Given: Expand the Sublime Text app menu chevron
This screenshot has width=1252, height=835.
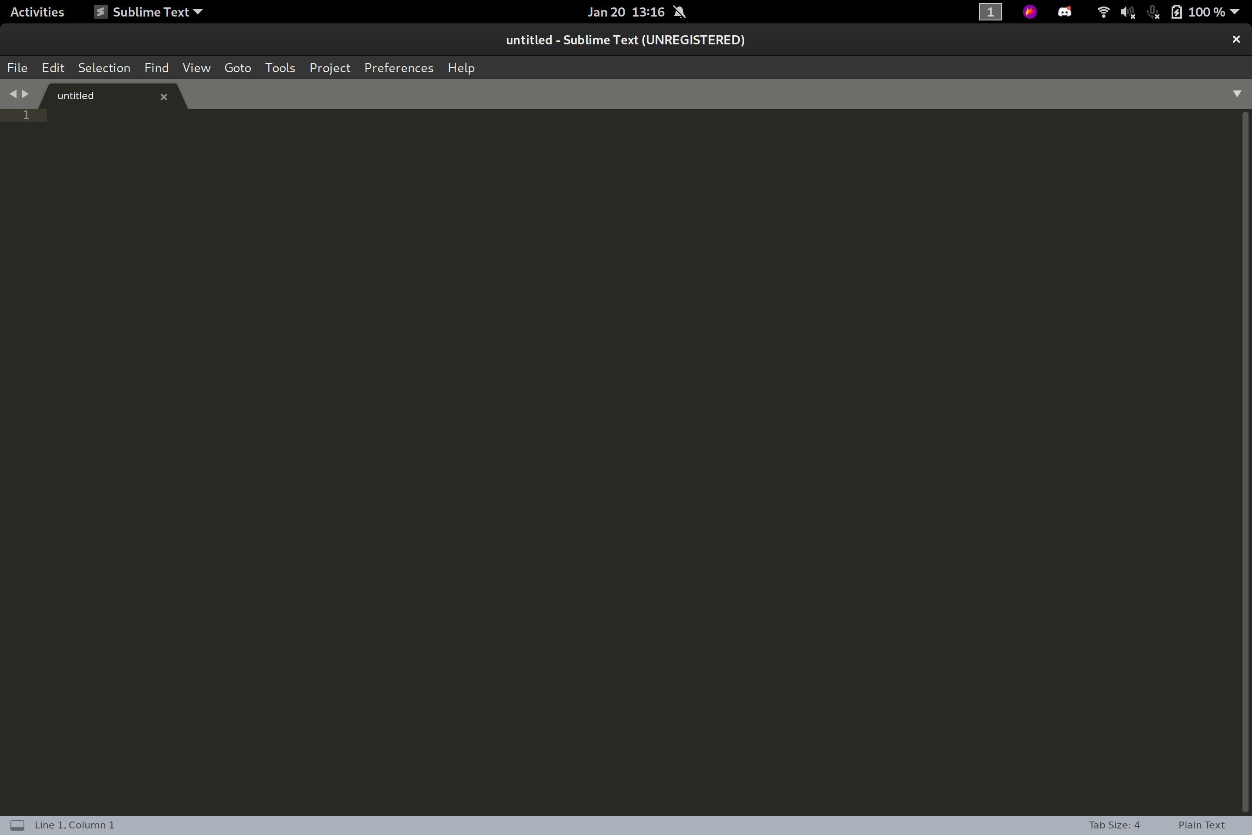Looking at the screenshot, I should [199, 11].
